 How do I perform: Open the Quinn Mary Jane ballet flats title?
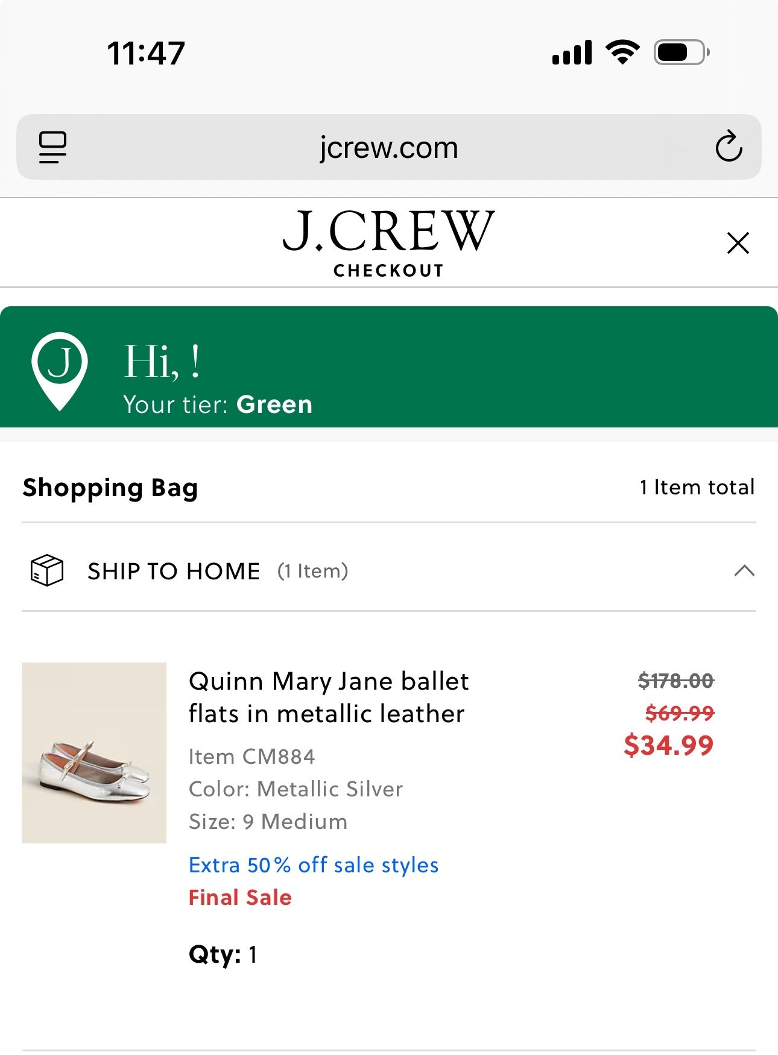[x=329, y=698]
